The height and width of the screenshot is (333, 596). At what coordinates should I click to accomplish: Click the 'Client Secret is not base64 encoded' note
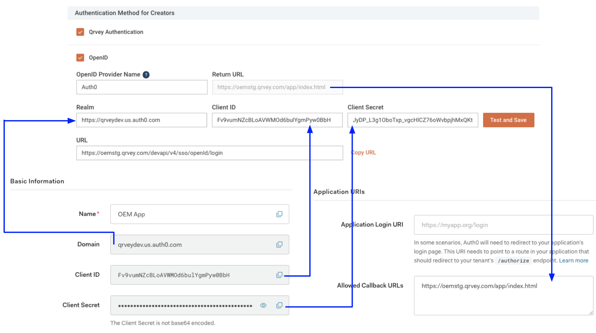(163, 323)
